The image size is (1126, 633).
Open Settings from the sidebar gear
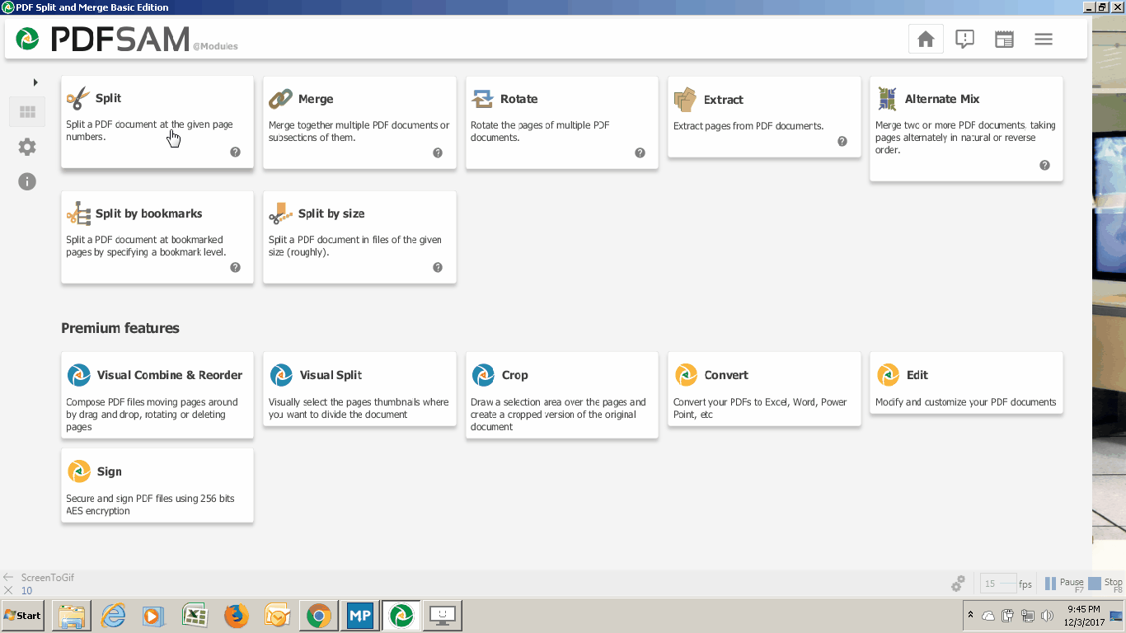[x=27, y=147]
